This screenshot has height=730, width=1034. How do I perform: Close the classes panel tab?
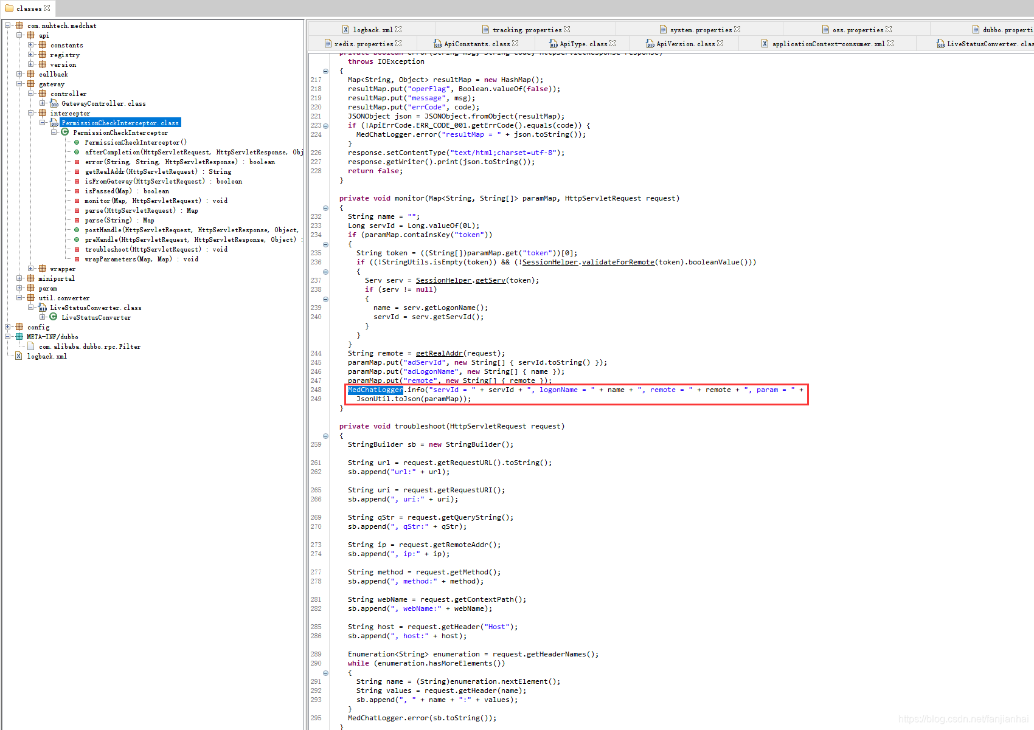click(47, 8)
